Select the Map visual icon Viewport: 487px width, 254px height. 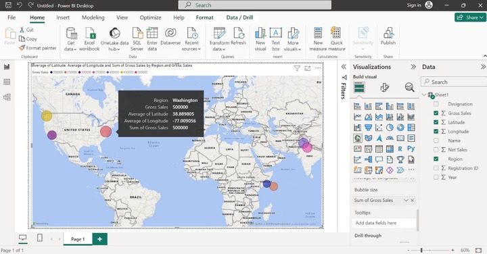coord(358,138)
